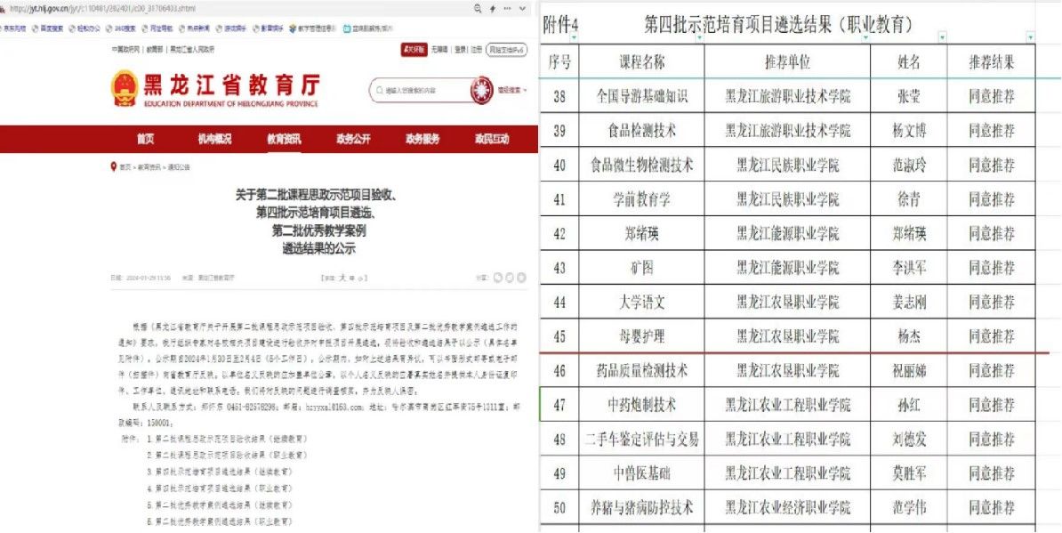The image size is (1062, 533).
Task: Open the 教育部 link
Action: 154,50
